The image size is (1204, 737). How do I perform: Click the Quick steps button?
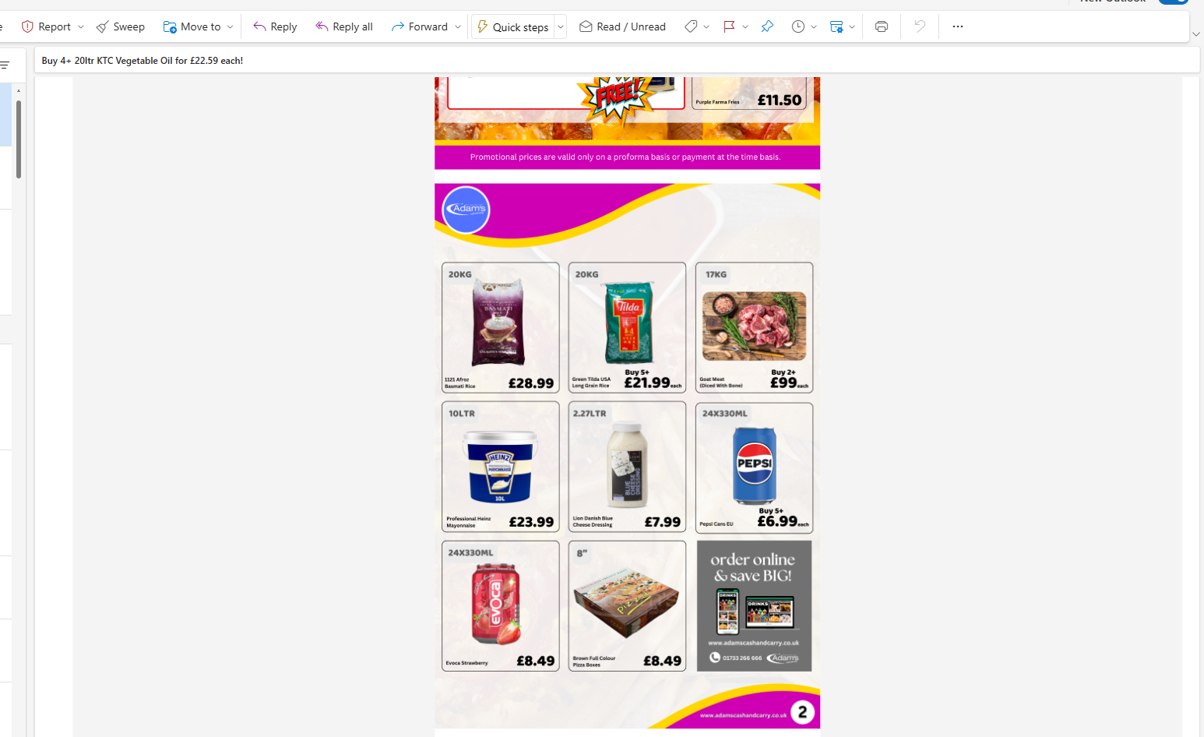[513, 26]
